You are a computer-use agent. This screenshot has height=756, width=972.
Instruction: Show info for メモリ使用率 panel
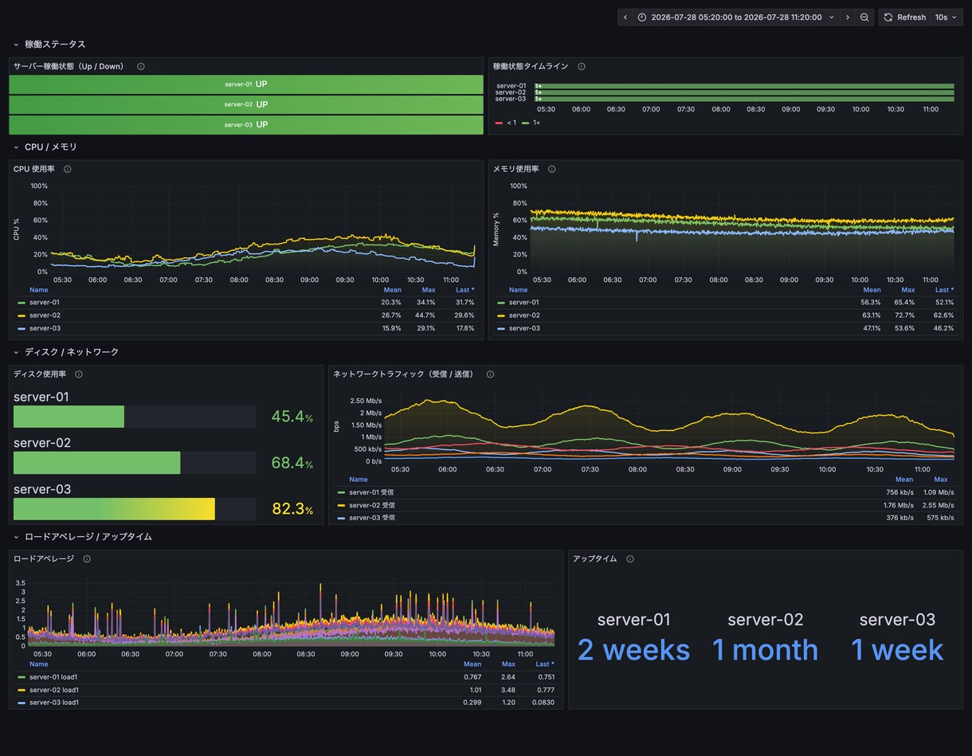click(552, 169)
